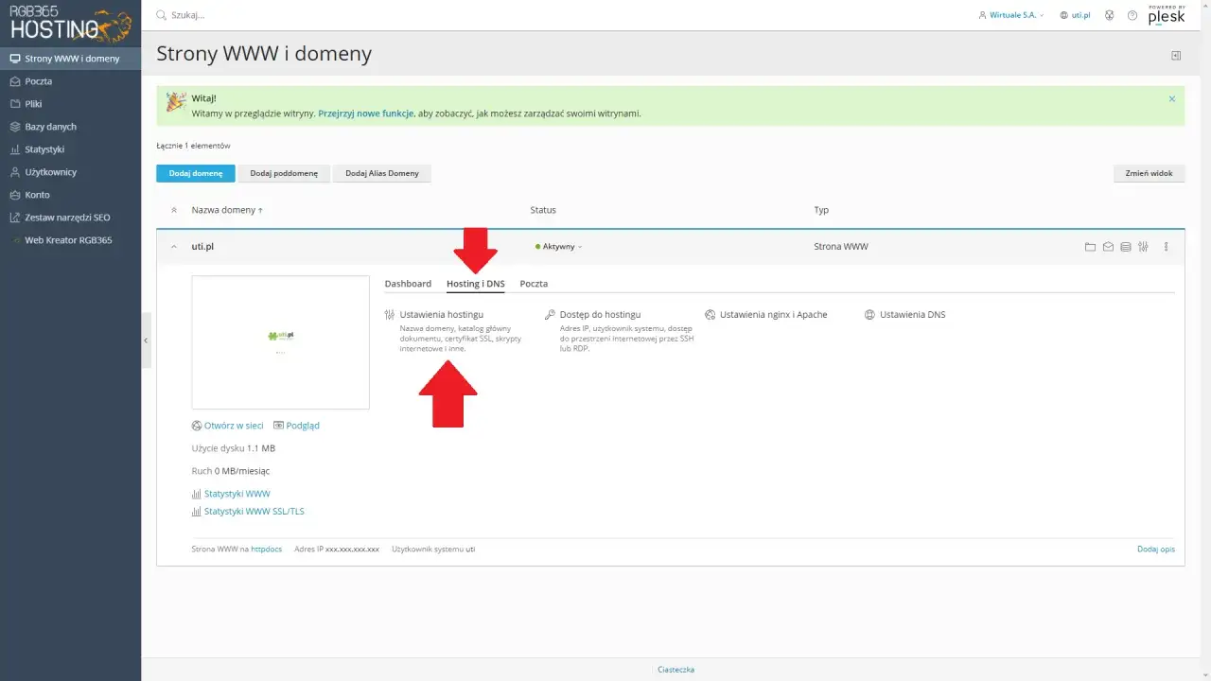Open the mail envelope icon for uti.pl

[1108, 247]
